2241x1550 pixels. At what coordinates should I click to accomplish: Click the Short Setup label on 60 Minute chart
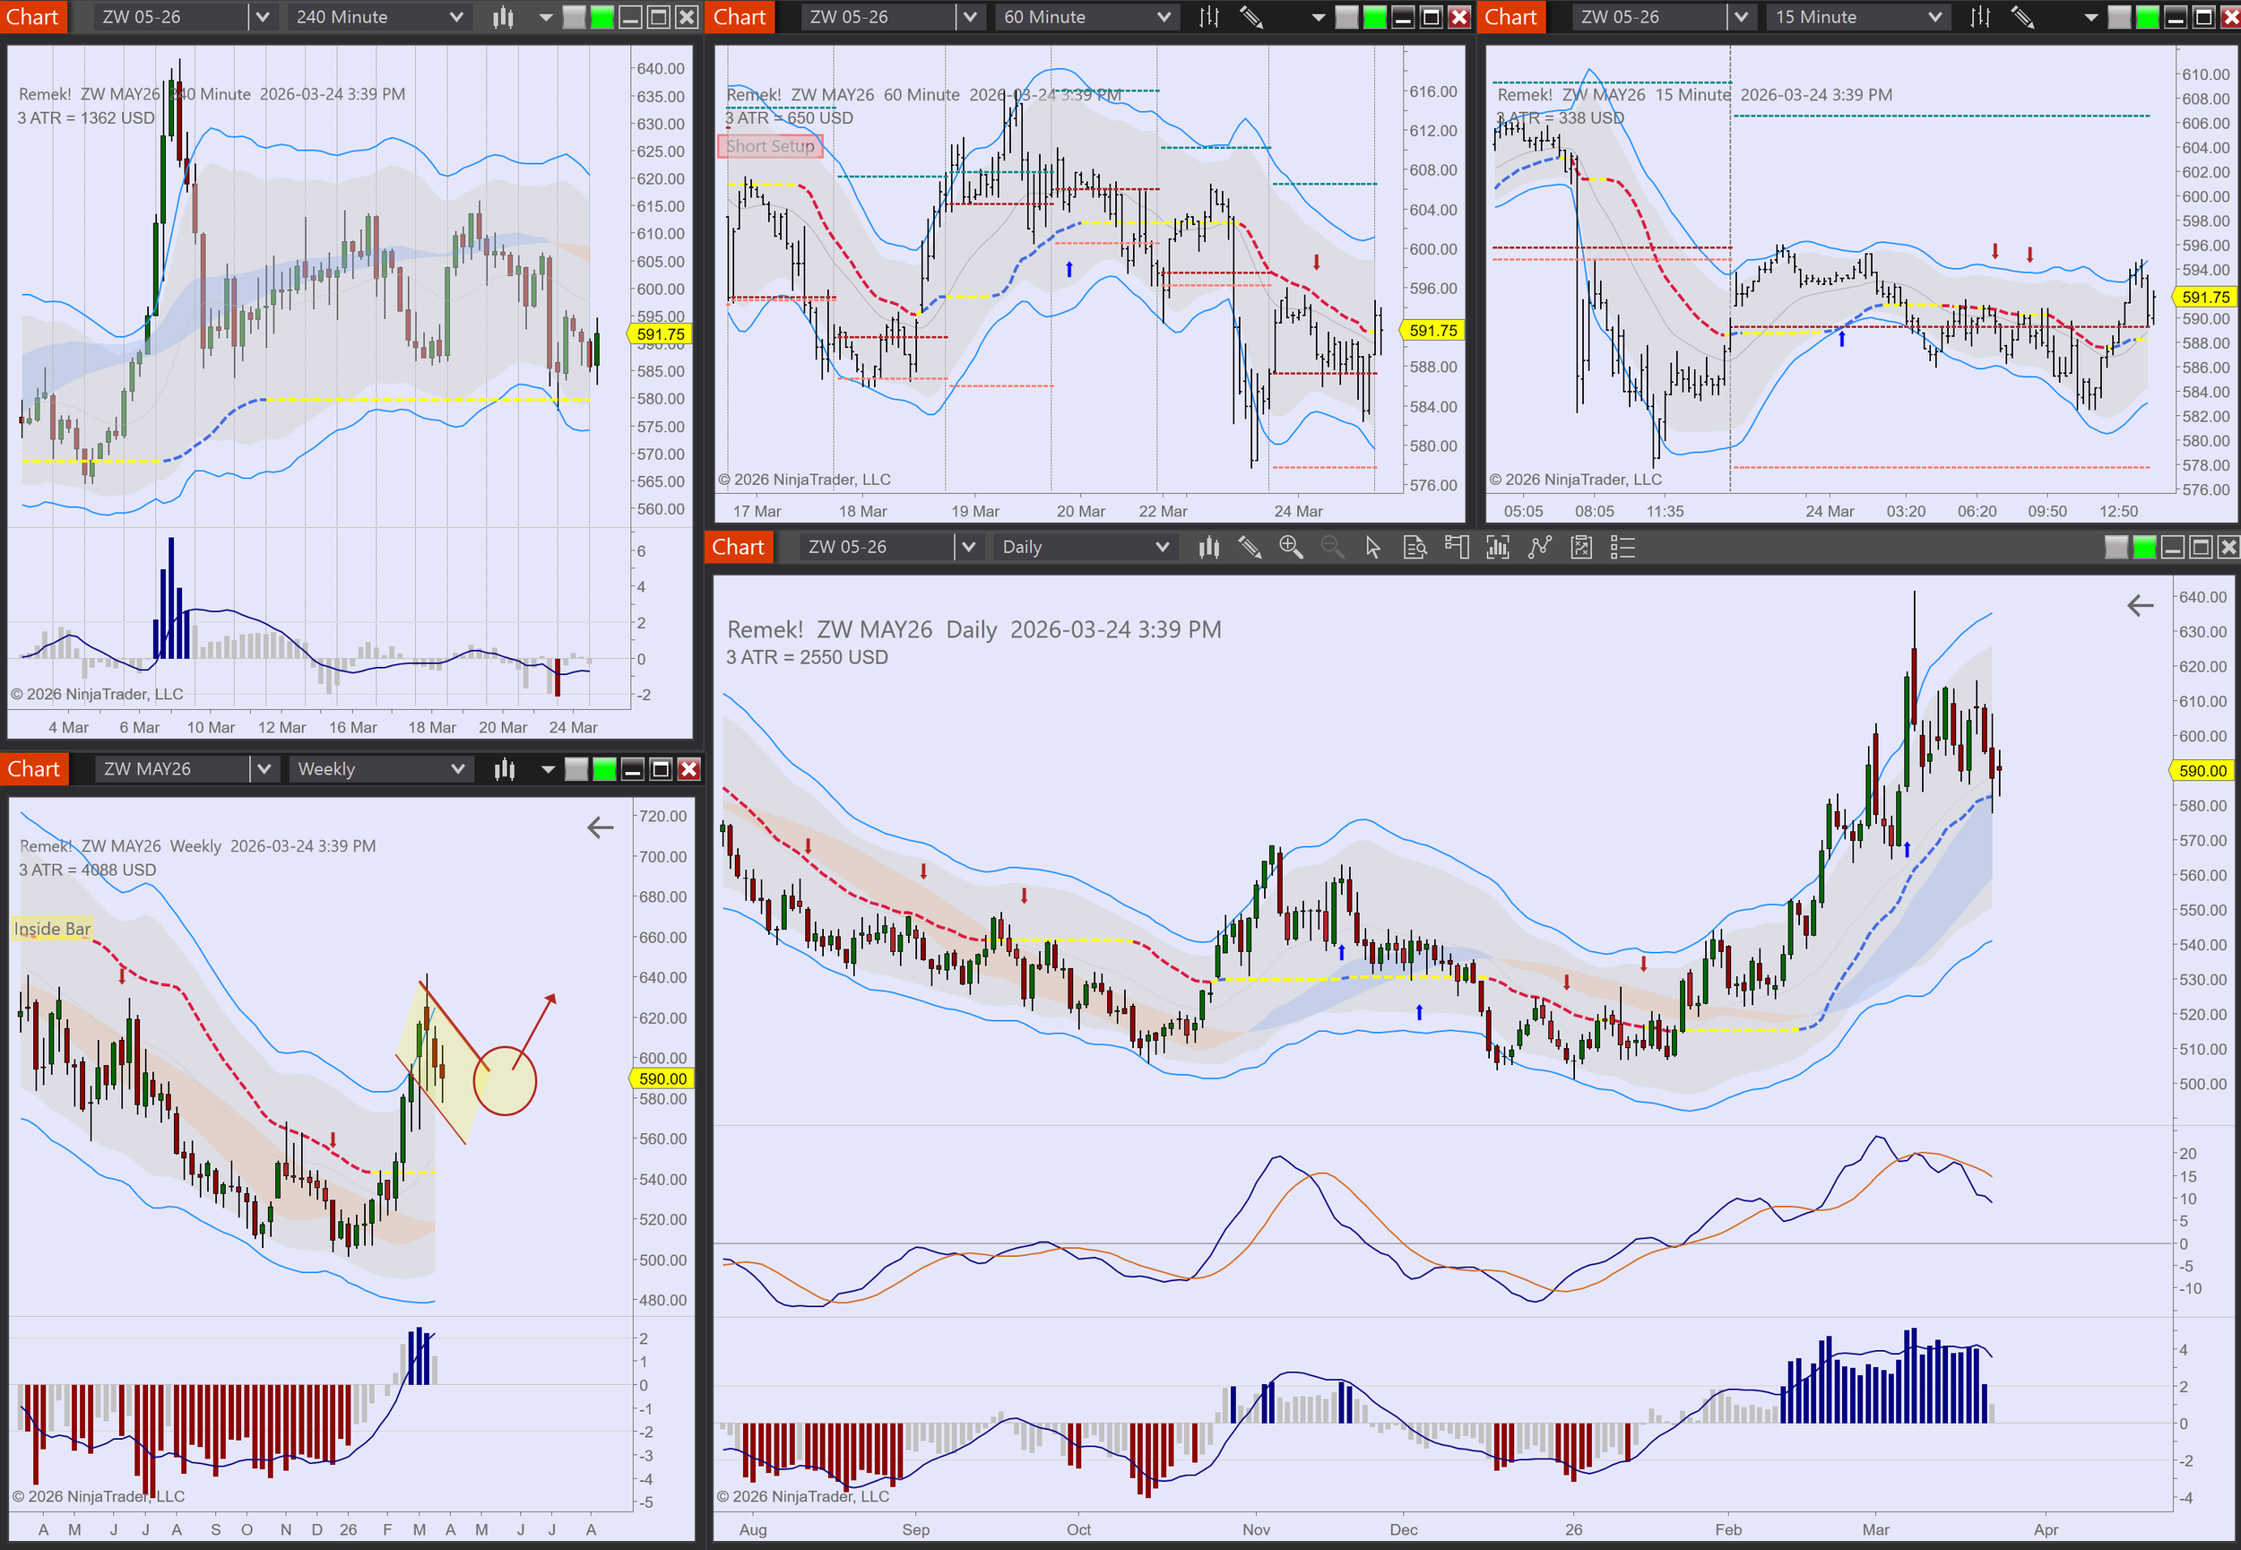tap(770, 145)
